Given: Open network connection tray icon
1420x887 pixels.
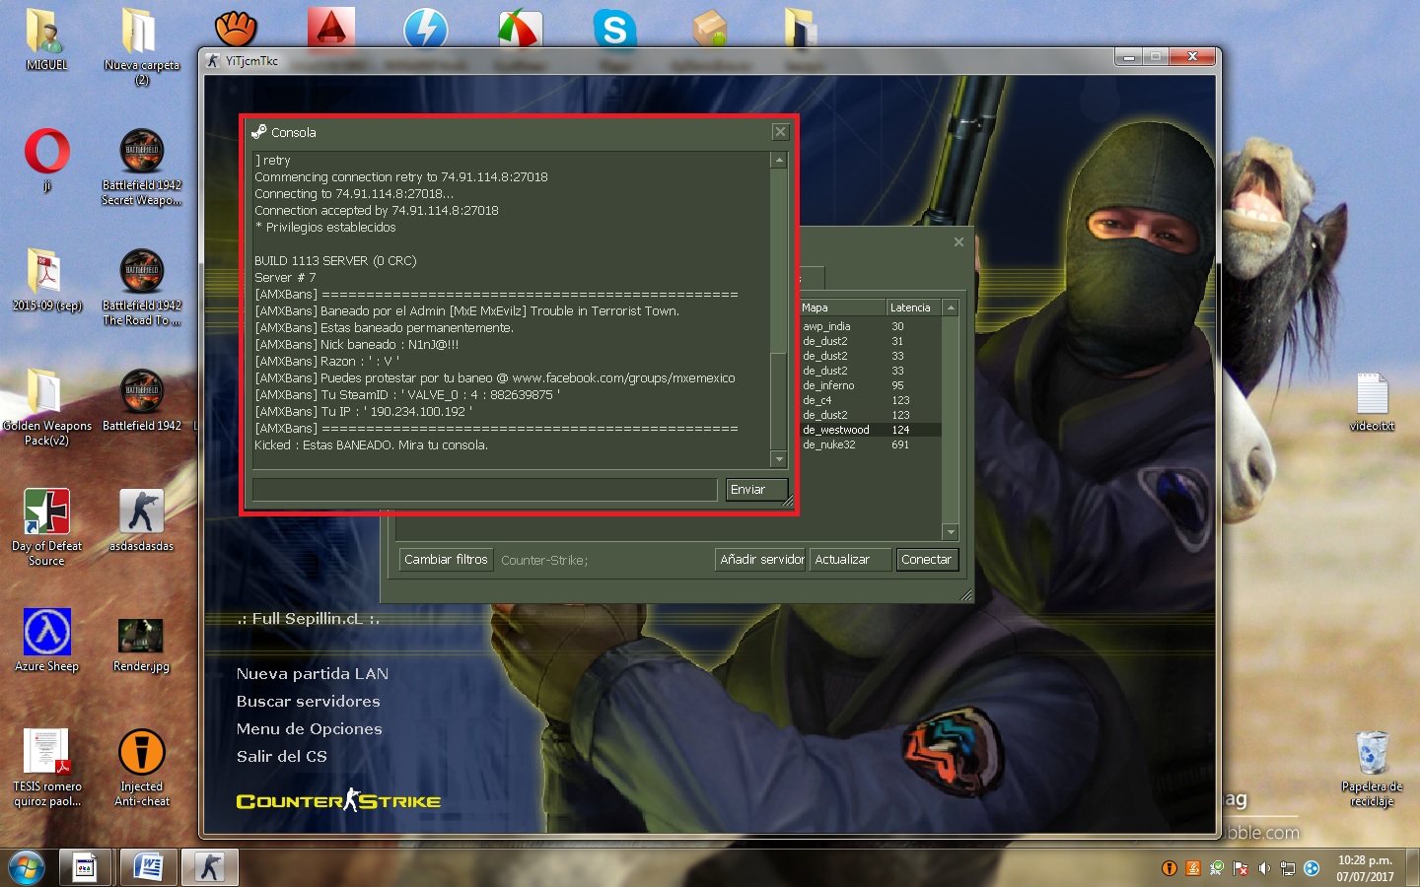Looking at the screenshot, I should click(1288, 868).
